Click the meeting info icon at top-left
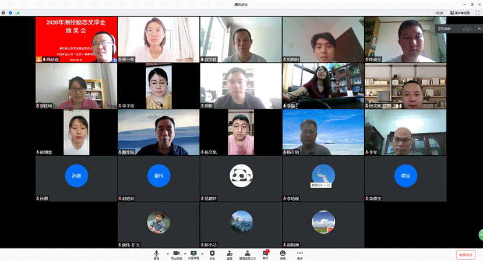The image size is (483, 261). [x=4, y=12]
